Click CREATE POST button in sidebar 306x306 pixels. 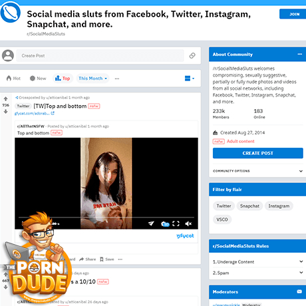pyautogui.click(x=257, y=153)
